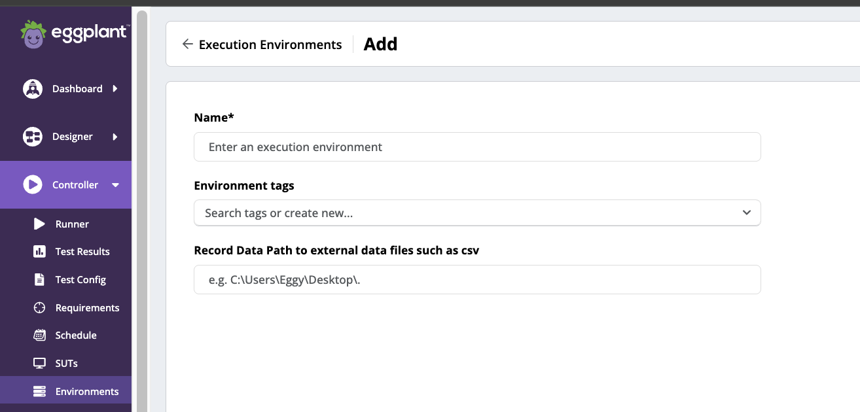
Task: Open the Designer menu item
Action: [x=71, y=136]
